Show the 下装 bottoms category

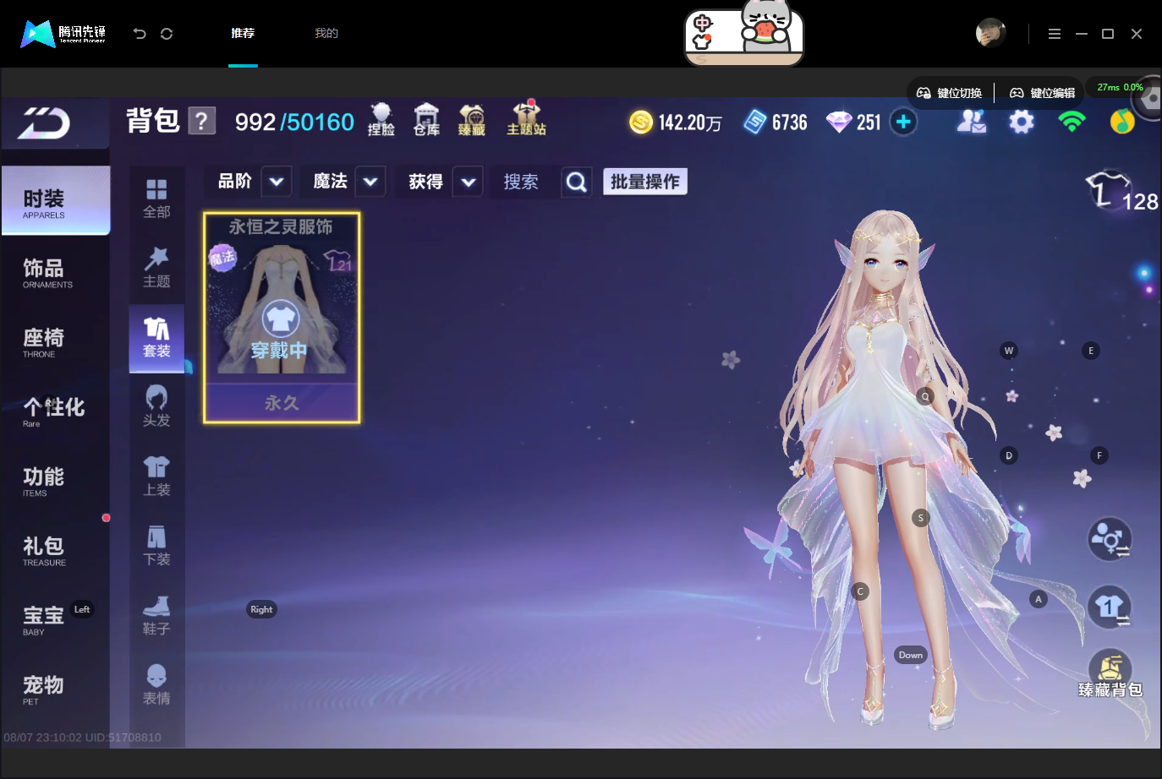156,546
